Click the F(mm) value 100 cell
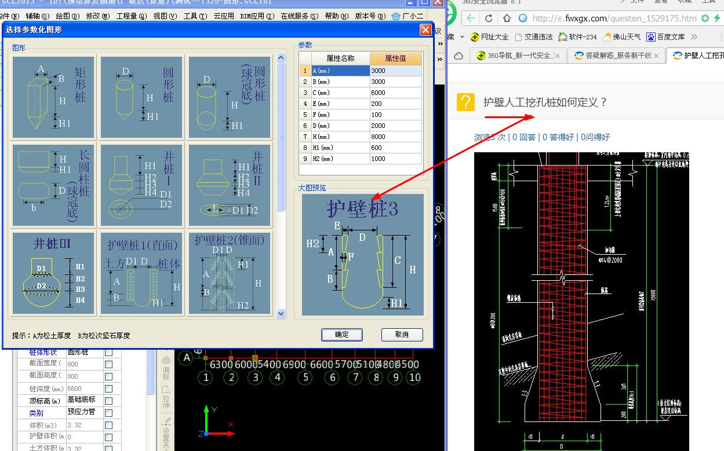Image resolution: width=724 pixels, height=451 pixels. [x=396, y=115]
